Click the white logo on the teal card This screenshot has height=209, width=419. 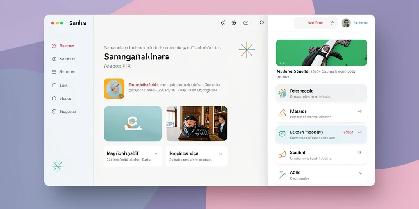(132, 124)
